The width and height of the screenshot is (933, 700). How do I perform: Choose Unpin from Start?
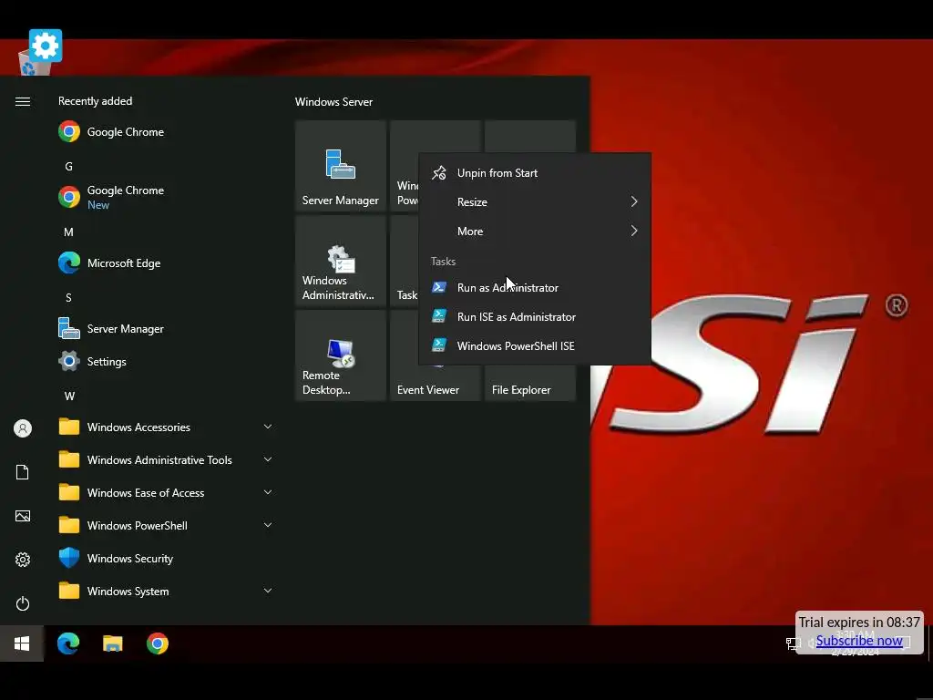(535, 172)
